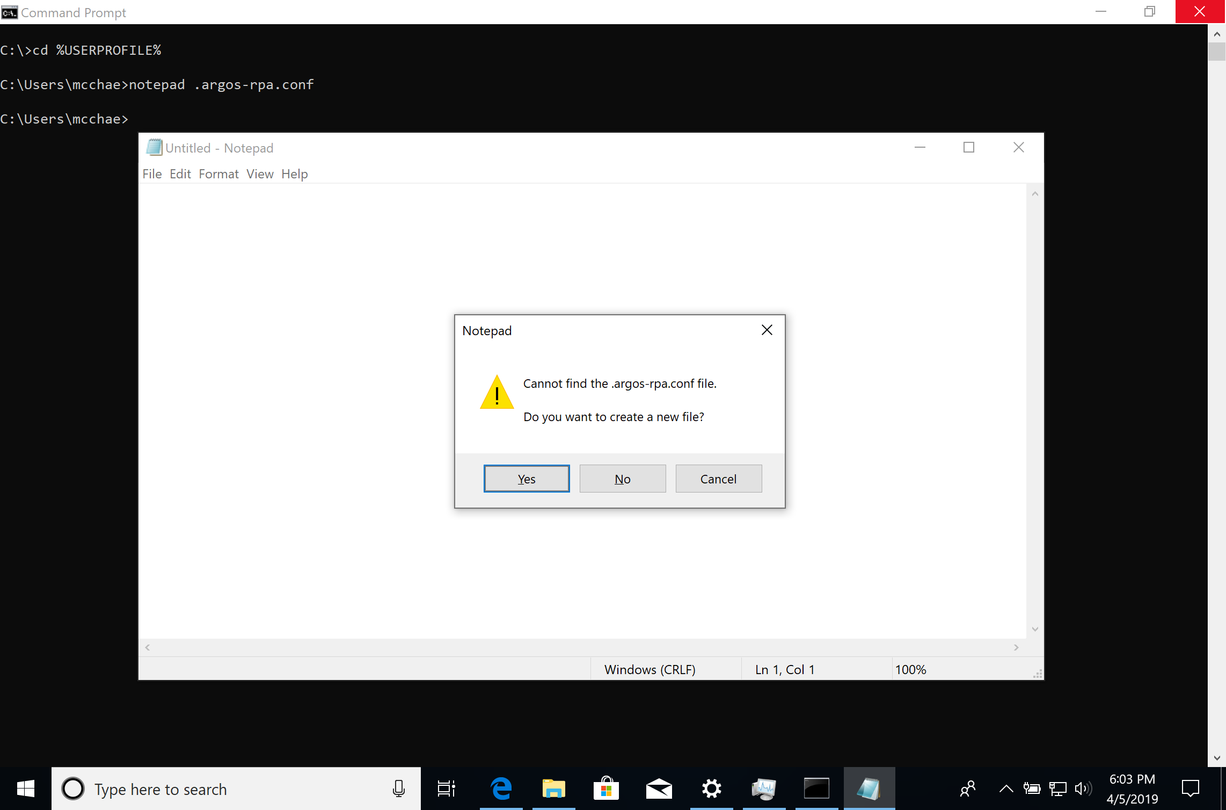The image size is (1226, 810).
Task: Open Task View from the taskbar
Action: point(447,789)
